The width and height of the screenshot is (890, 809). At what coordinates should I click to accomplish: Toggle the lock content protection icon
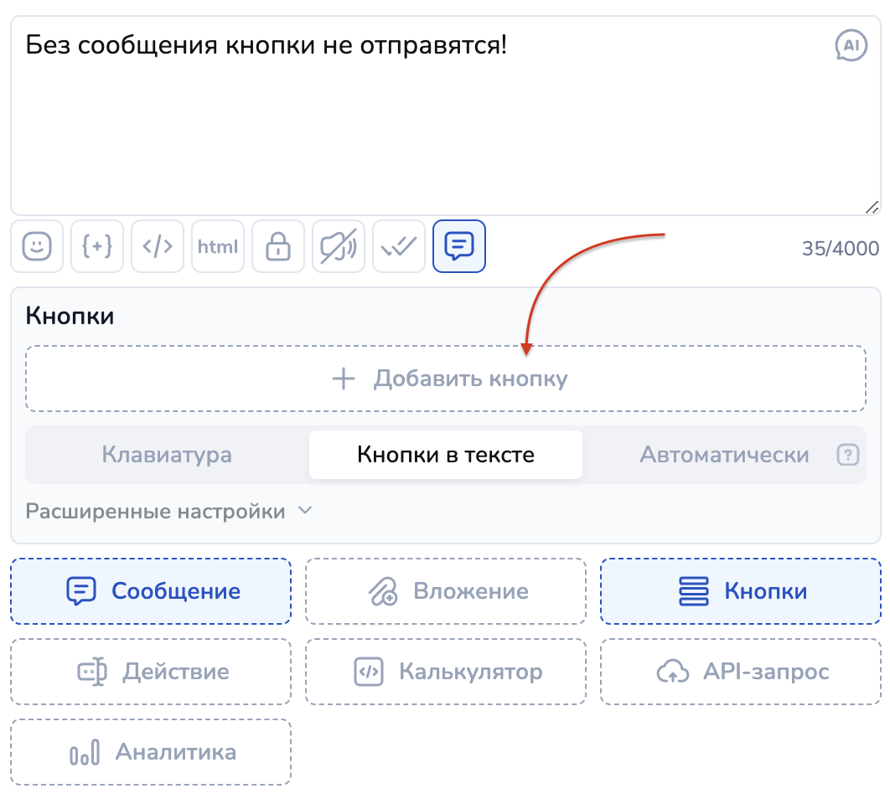pos(278,246)
